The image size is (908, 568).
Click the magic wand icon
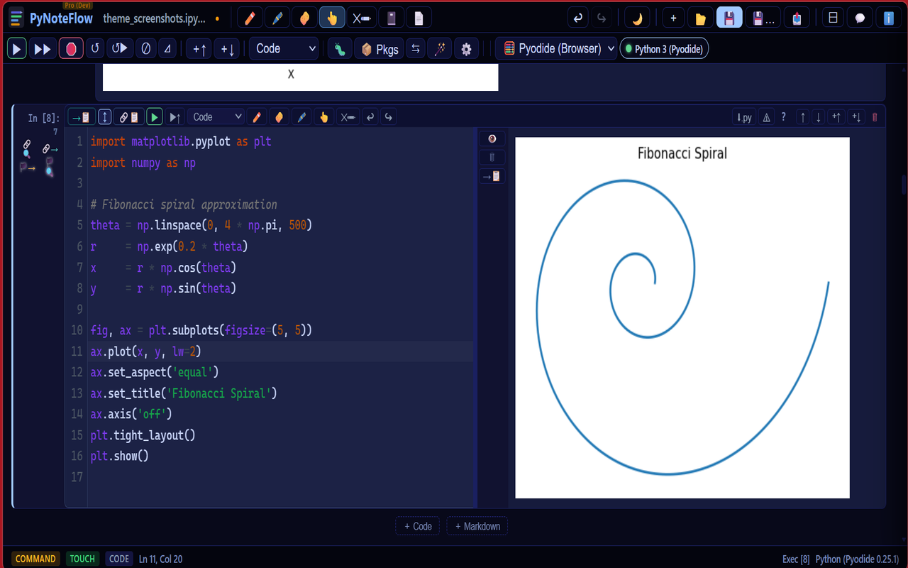point(440,49)
